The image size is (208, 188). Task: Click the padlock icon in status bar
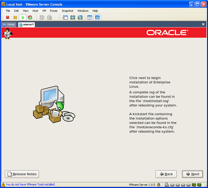pos(159,184)
